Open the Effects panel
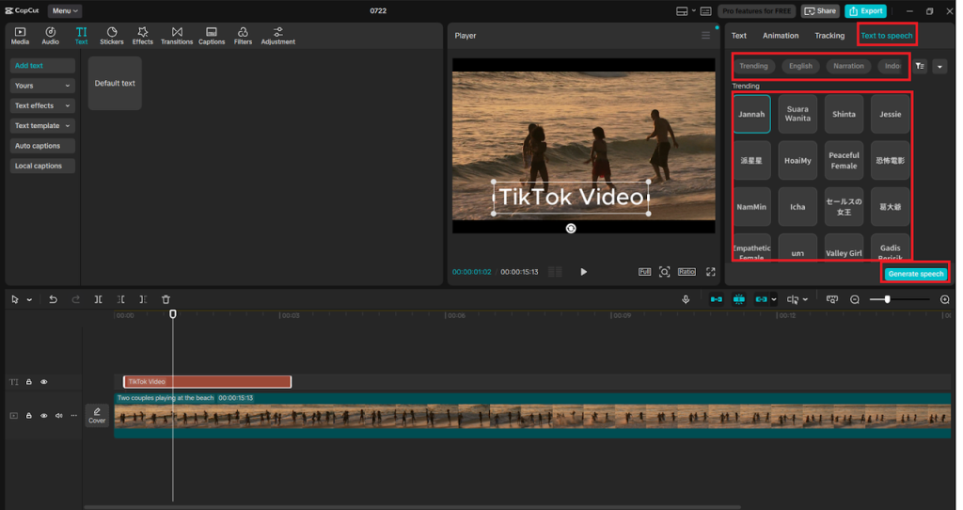The image size is (963, 510). (143, 36)
